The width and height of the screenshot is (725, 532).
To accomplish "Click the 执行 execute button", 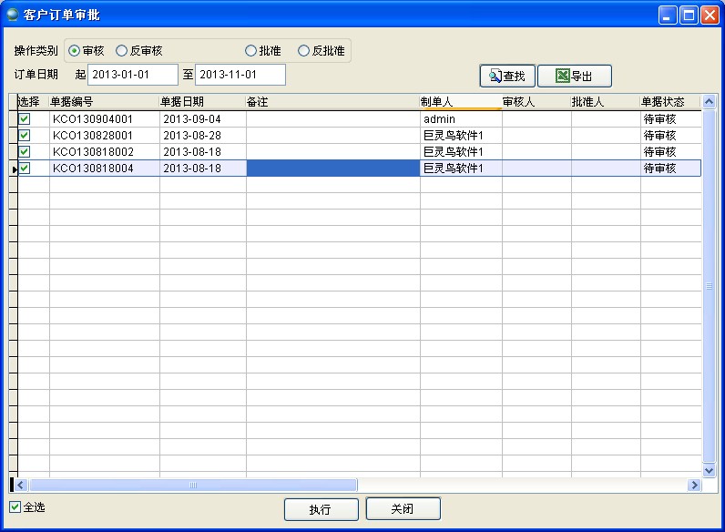I will point(320,509).
